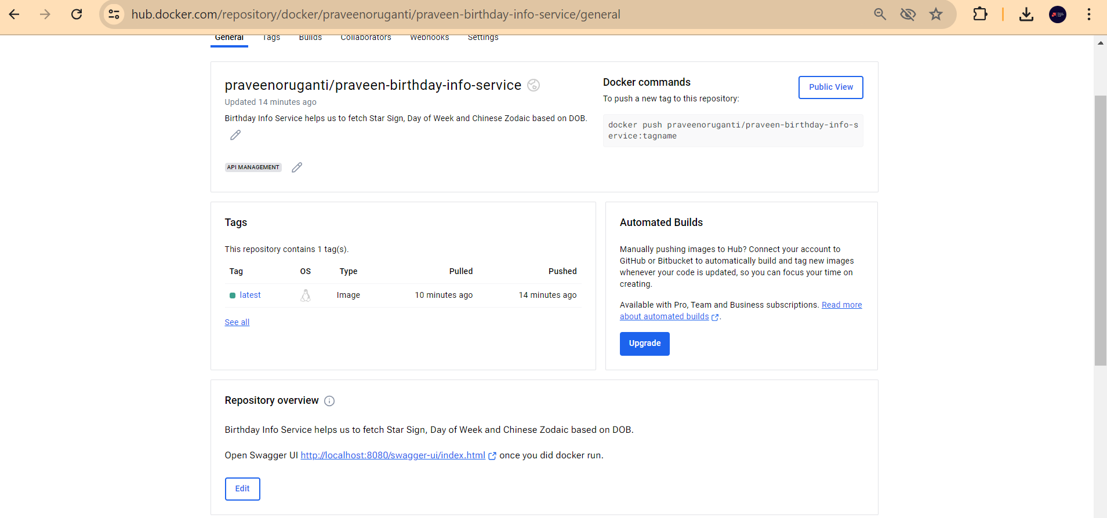
Task: Click the docker push command code box
Action: pos(733,130)
